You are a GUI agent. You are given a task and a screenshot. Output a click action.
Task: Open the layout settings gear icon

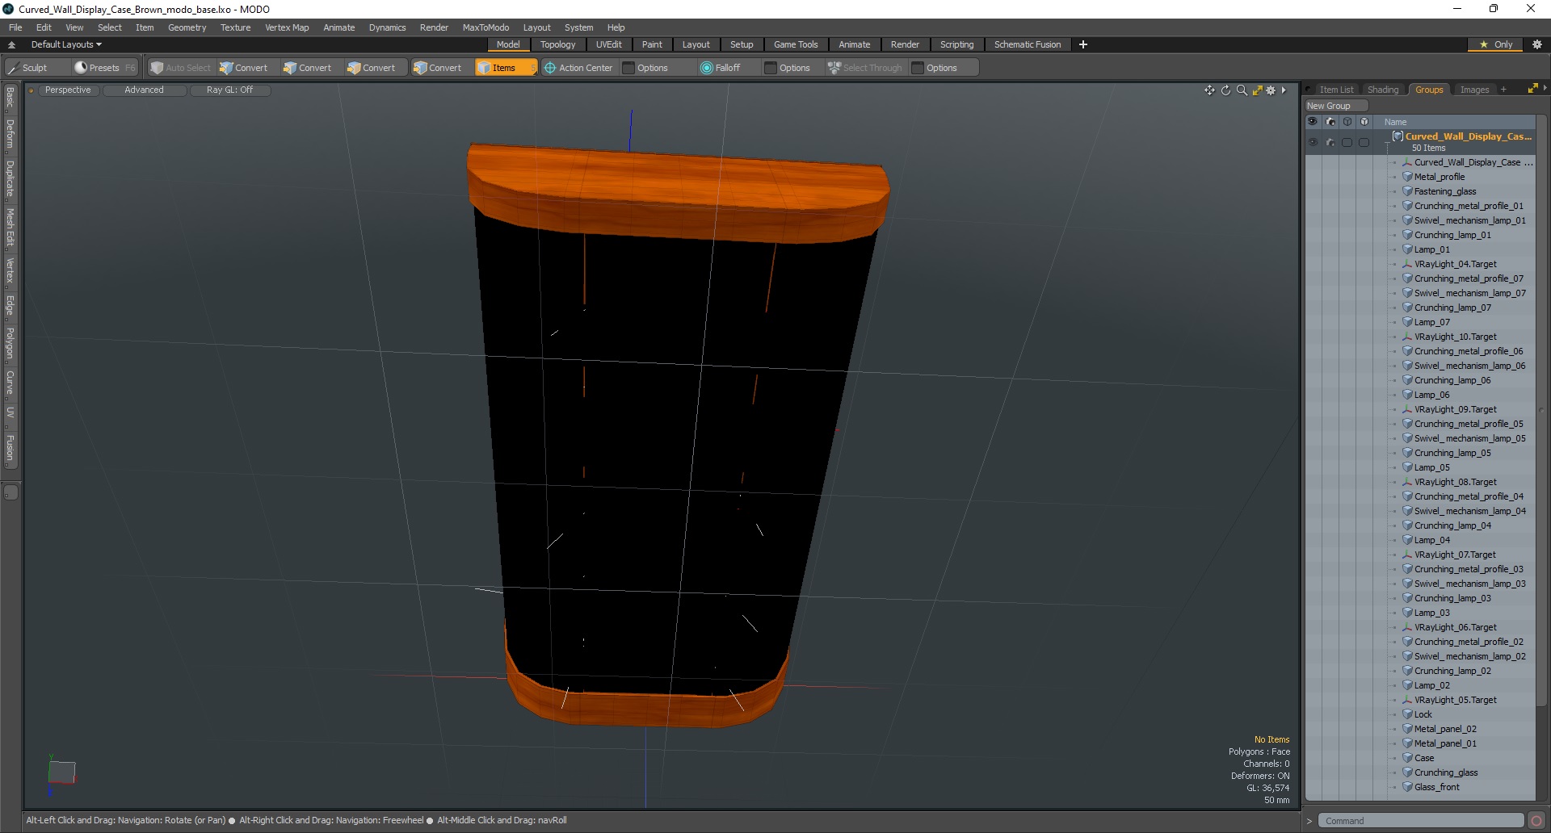click(1537, 44)
